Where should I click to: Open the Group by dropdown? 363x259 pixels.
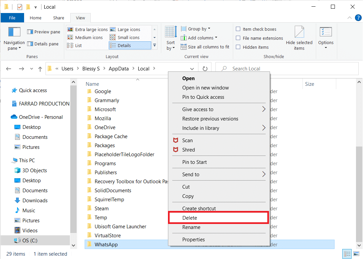click(x=196, y=29)
